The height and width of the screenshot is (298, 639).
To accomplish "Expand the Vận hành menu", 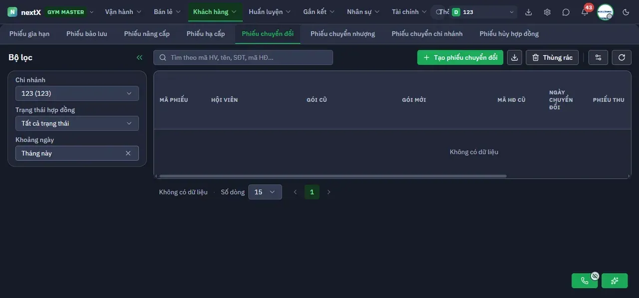I will pyautogui.click(x=123, y=12).
